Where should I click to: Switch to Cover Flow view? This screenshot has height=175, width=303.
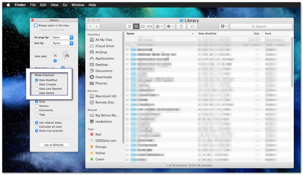coord(149,26)
